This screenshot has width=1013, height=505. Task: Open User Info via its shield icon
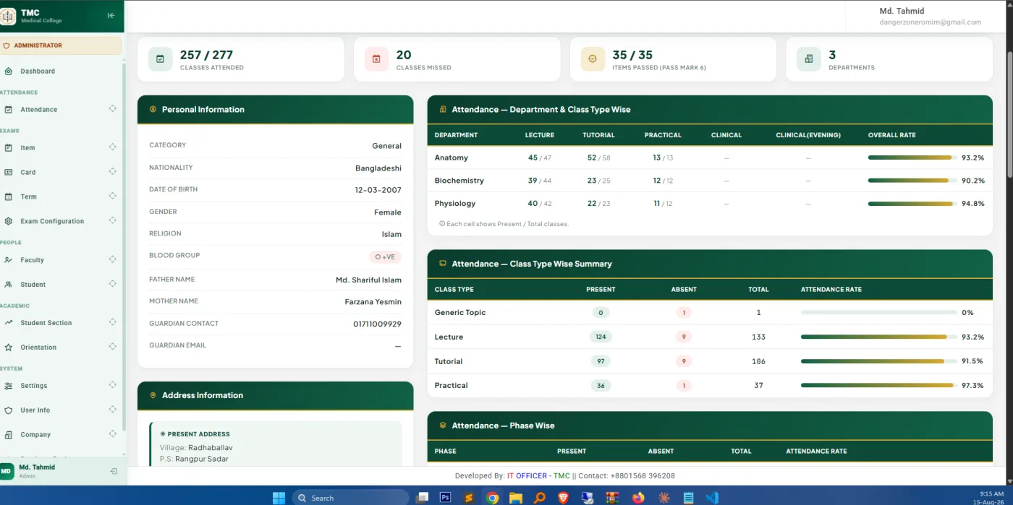(8, 410)
